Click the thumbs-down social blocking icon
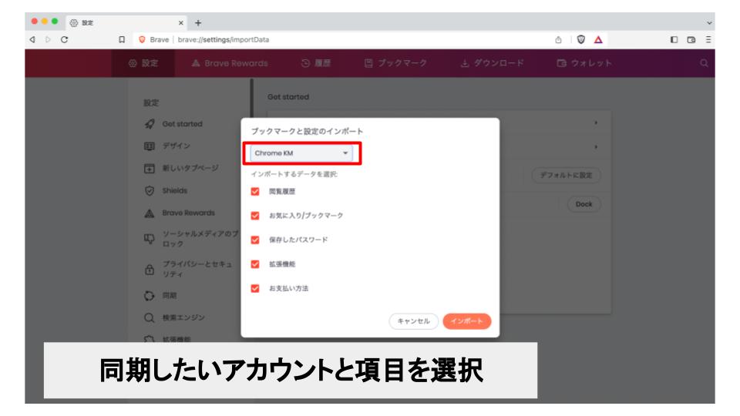 149,239
